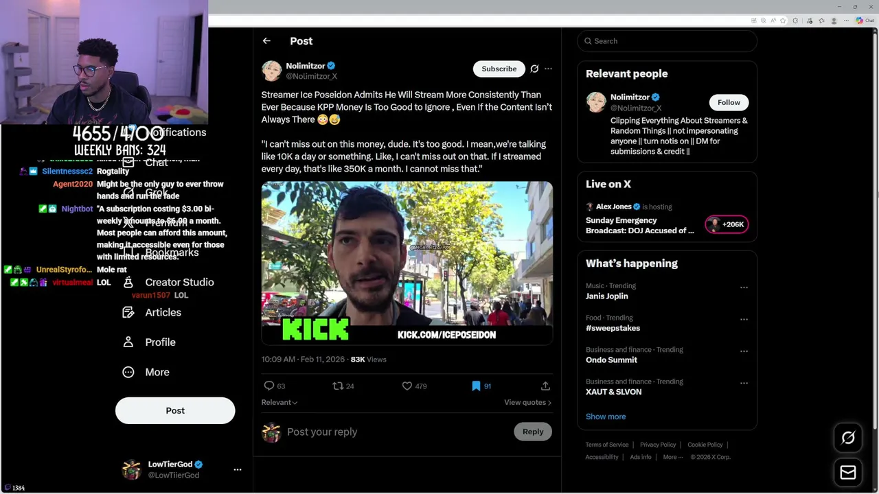The width and height of the screenshot is (879, 494).
Task: Repost the post with 24 reposts
Action: (343, 386)
